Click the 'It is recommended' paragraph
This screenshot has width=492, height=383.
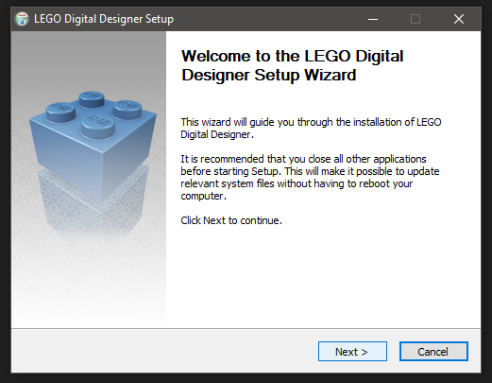coord(310,177)
